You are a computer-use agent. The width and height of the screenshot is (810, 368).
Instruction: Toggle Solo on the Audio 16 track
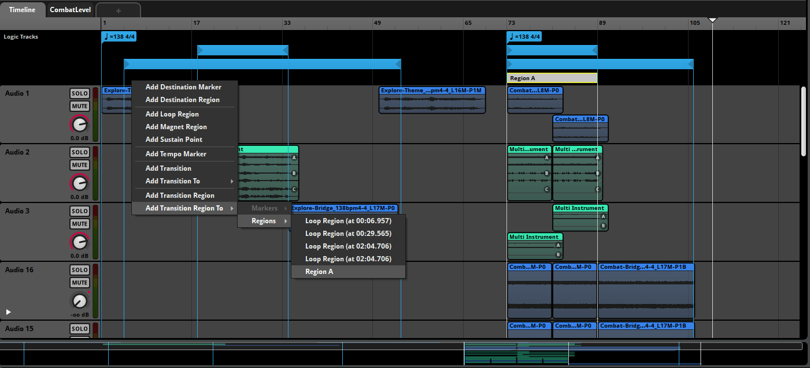tap(80, 270)
